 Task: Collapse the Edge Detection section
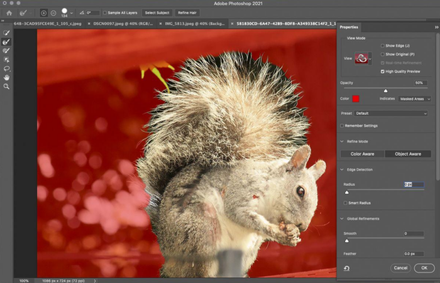[x=342, y=169]
